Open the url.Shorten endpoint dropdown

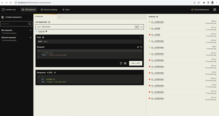pos(142,27)
